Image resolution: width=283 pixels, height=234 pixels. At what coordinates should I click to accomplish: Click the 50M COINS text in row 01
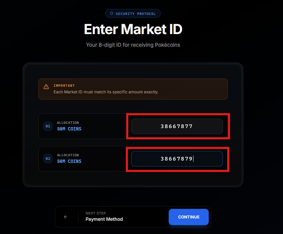coord(69,129)
